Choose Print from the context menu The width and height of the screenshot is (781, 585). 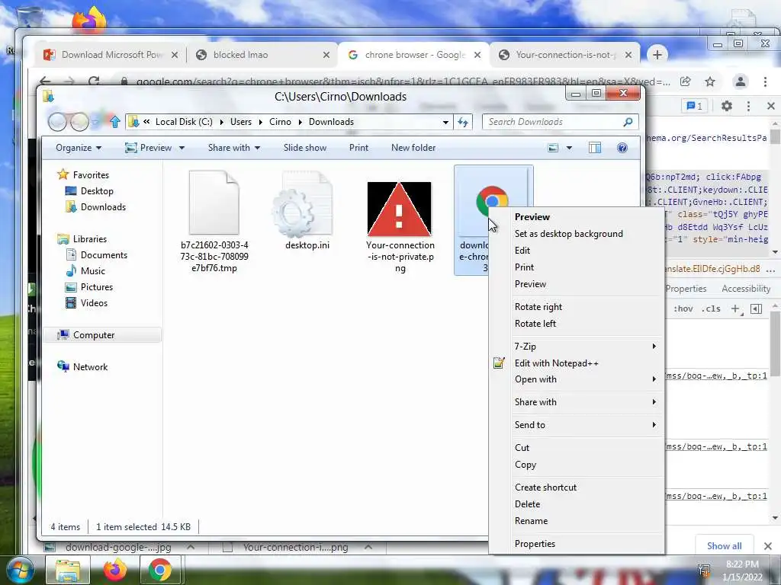click(x=524, y=267)
